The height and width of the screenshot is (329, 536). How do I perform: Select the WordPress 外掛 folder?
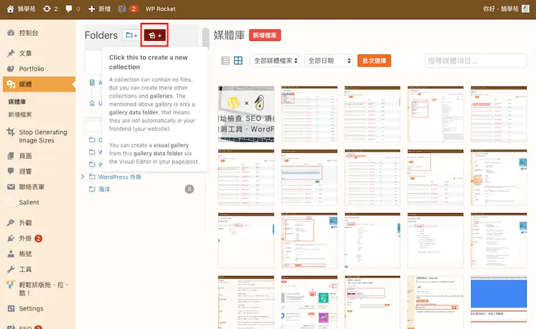point(119,177)
